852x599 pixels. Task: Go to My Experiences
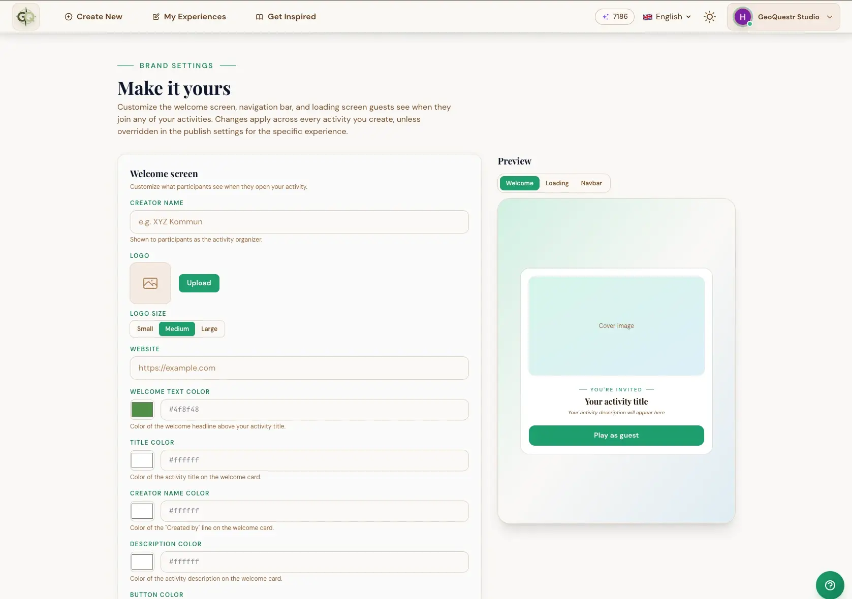coord(189,17)
